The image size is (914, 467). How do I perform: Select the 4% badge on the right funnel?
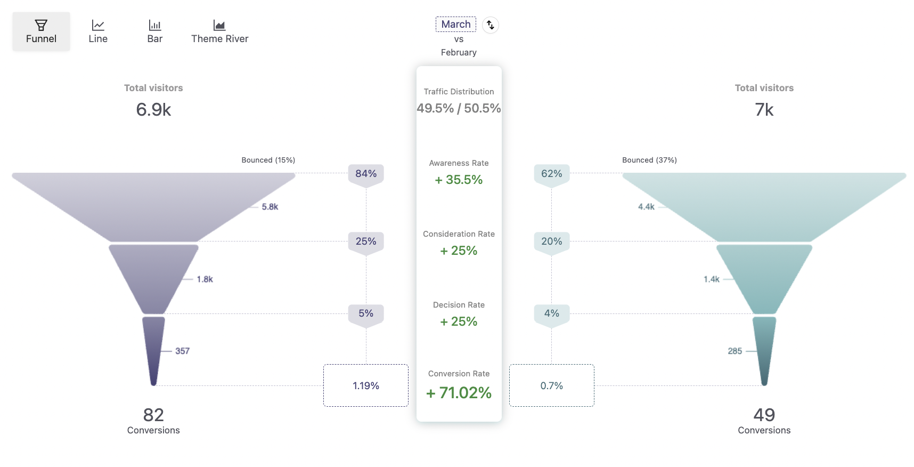point(551,313)
